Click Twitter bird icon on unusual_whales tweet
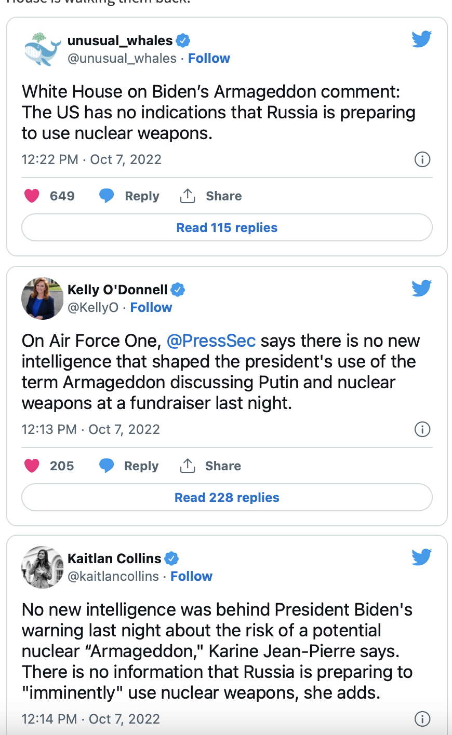The image size is (452, 735). click(421, 39)
